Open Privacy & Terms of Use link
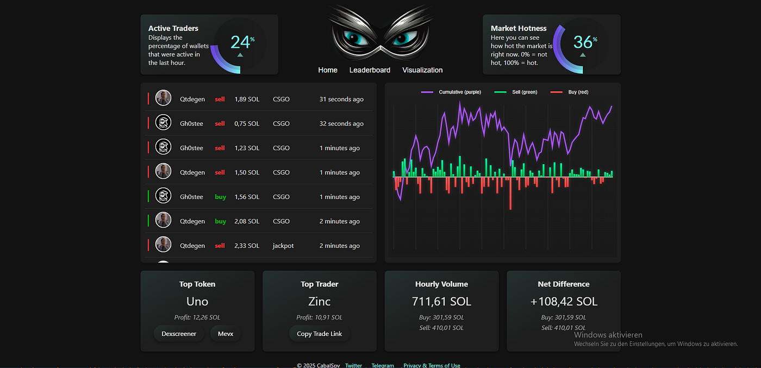Image resolution: width=761 pixels, height=368 pixels. (432, 365)
